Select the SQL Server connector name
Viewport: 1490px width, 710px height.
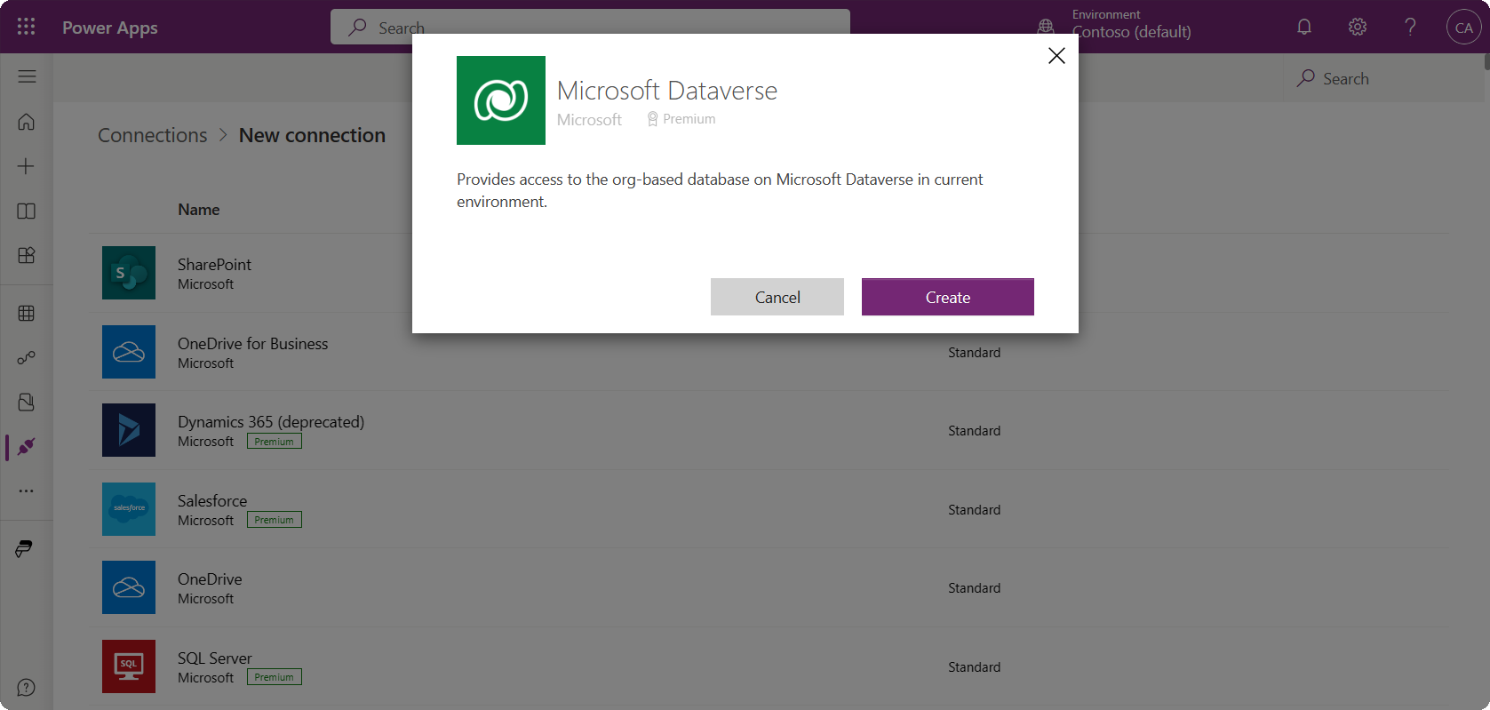[215, 658]
